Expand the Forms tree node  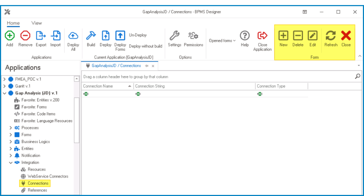pos(11,135)
